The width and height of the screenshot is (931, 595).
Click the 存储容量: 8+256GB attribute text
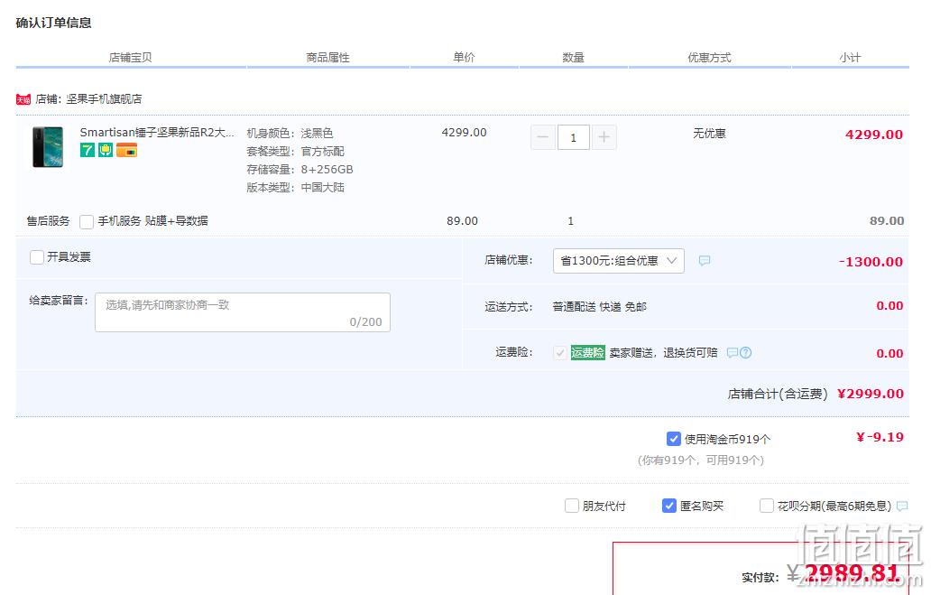click(300, 170)
